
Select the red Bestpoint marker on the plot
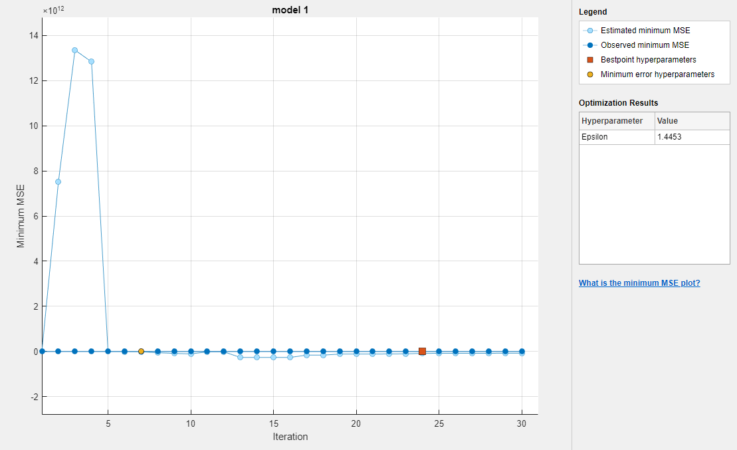[421, 350]
